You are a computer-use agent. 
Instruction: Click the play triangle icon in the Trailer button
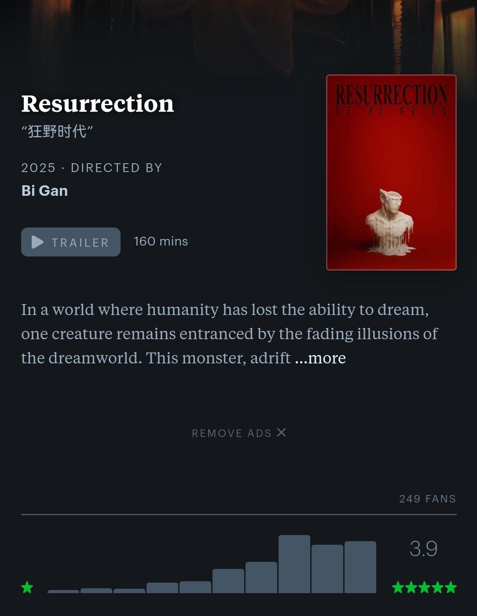tap(37, 242)
